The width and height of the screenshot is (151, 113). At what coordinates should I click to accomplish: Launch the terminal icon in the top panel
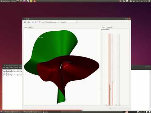pyautogui.click(x=18, y=1)
